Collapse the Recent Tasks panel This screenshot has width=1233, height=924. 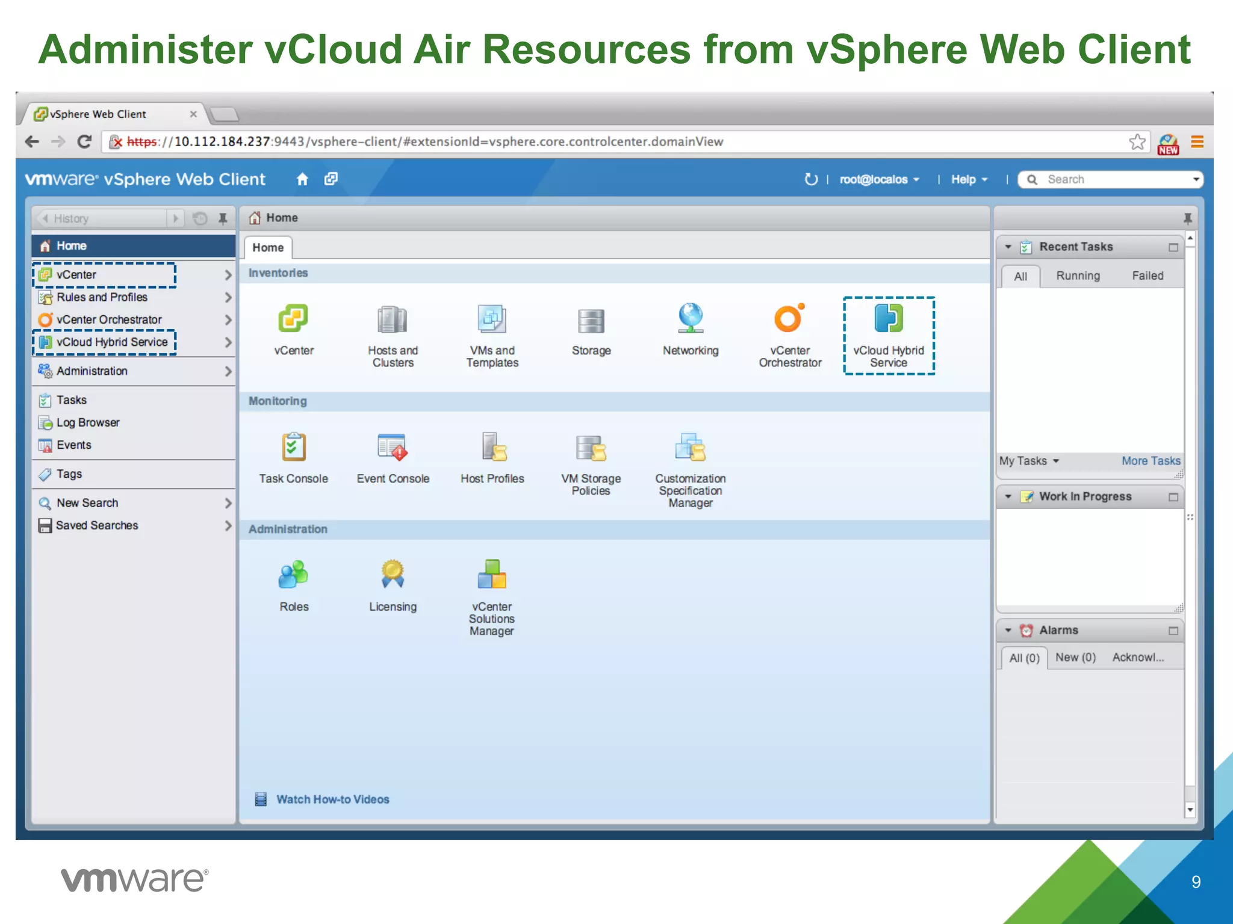[x=1008, y=247]
